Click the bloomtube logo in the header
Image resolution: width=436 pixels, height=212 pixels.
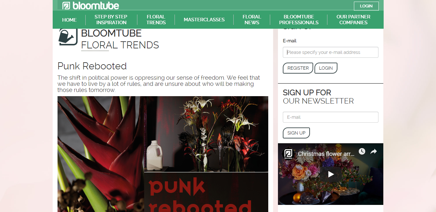[91, 5]
